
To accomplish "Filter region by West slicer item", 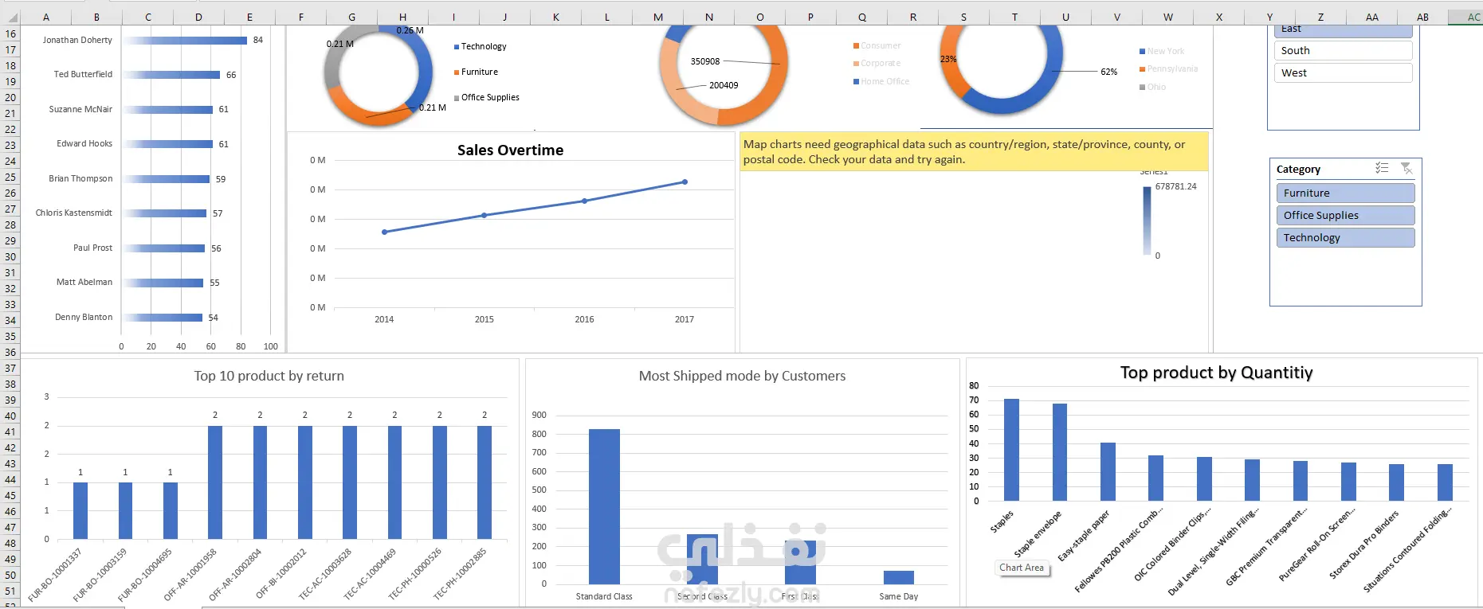I will pyautogui.click(x=1343, y=72).
